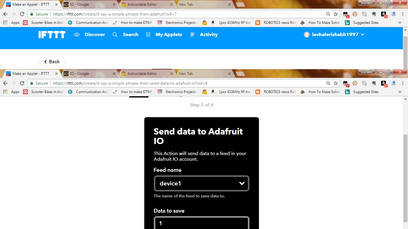The width and height of the screenshot is (408, 229).
Task: Bookmark page with star icon in upper window
Action: 336,14
